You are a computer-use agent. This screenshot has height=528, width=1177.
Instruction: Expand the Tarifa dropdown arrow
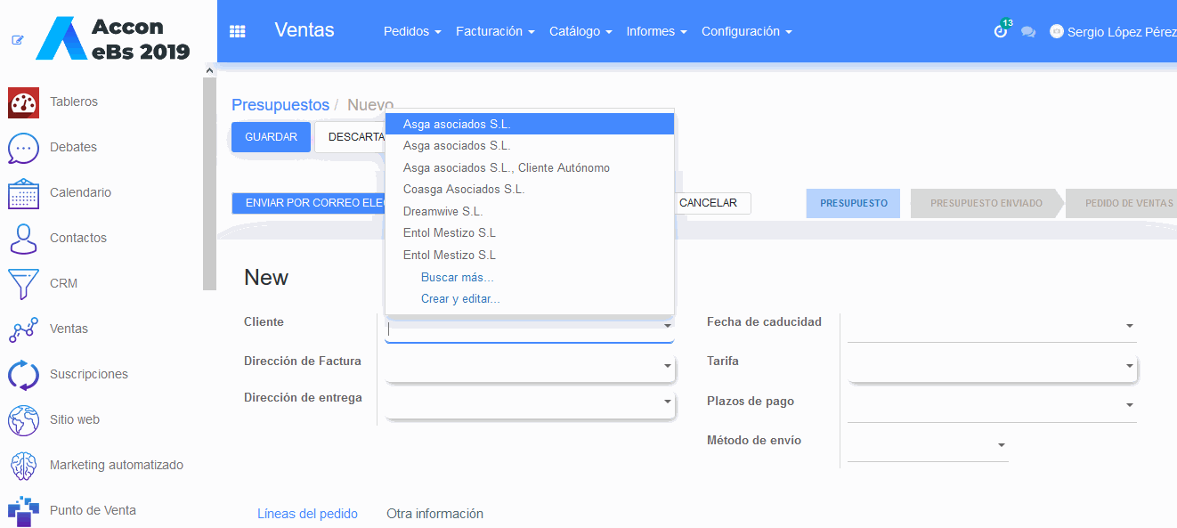[x=1129, y=366]
